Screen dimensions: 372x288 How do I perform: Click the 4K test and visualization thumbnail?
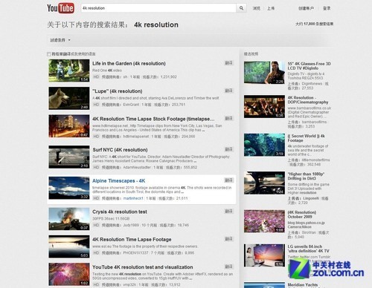(69, 275)
